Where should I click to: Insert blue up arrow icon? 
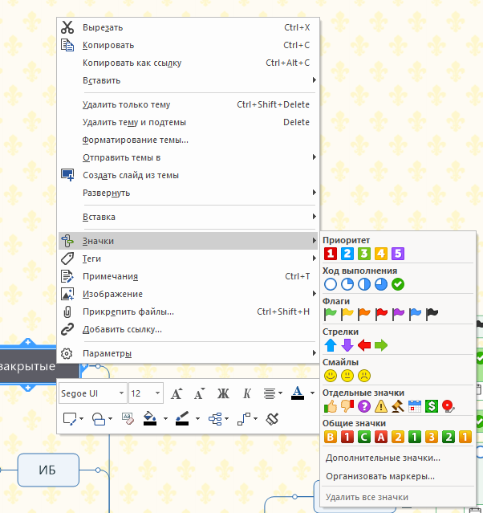(x=331, y=345)
